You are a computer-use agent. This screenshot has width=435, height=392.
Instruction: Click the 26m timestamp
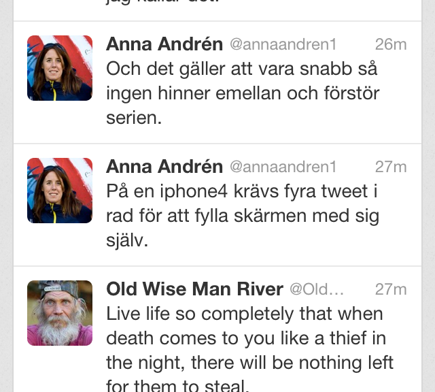(x=391, y=45)
